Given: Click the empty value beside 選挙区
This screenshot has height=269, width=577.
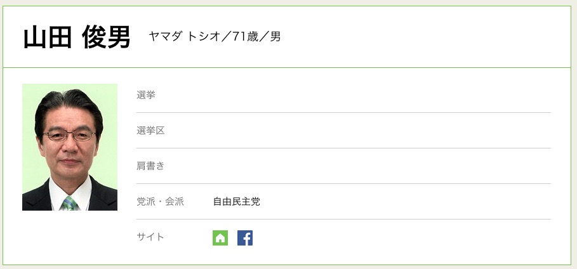Looking at the screenshot, I should (x=381, y=131).
